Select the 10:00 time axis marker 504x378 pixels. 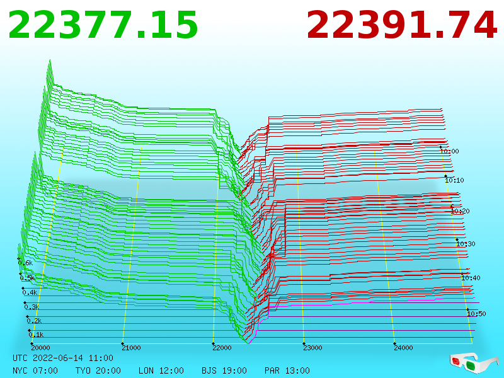[450, 151]
